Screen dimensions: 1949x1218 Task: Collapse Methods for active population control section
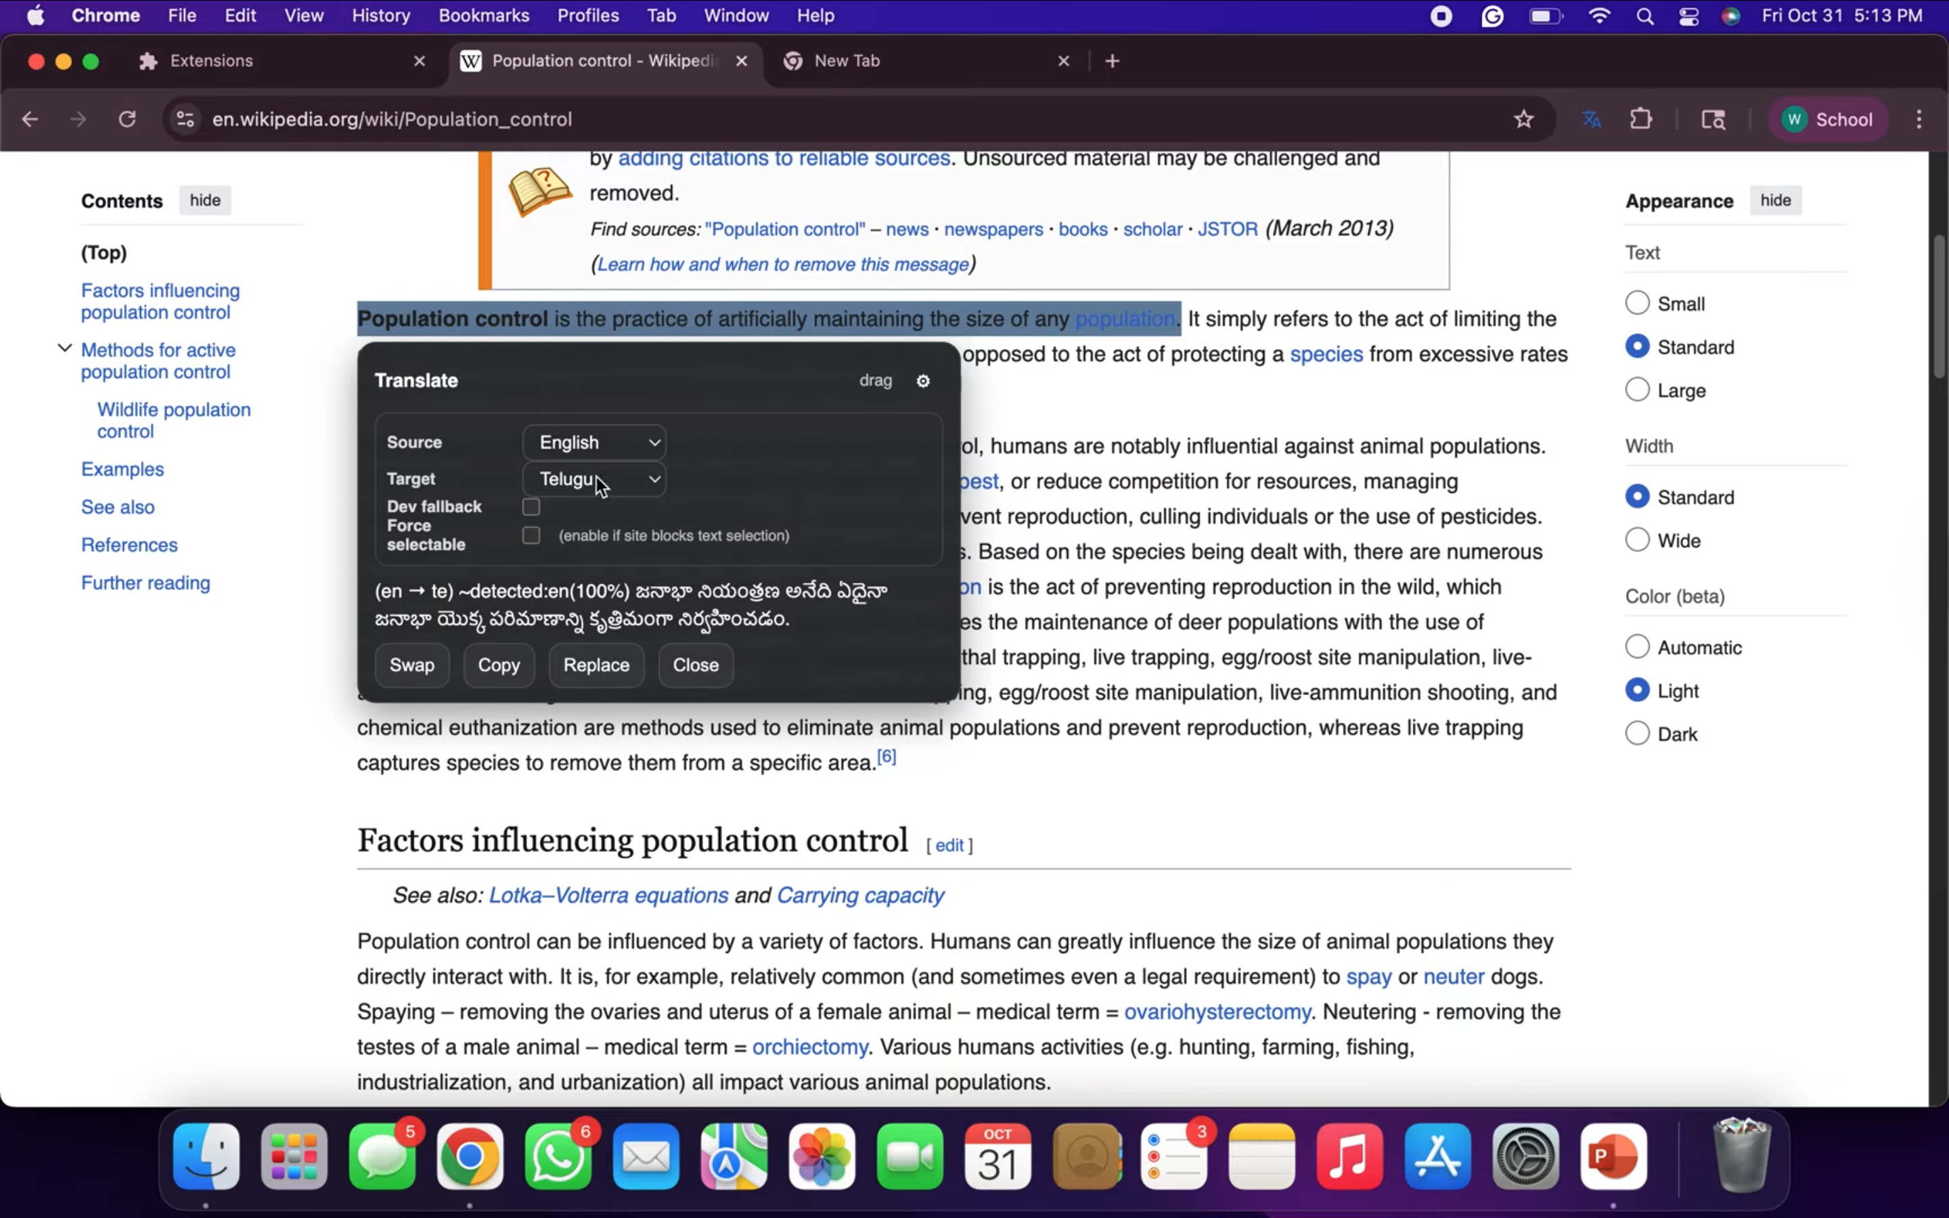(64, 348)
